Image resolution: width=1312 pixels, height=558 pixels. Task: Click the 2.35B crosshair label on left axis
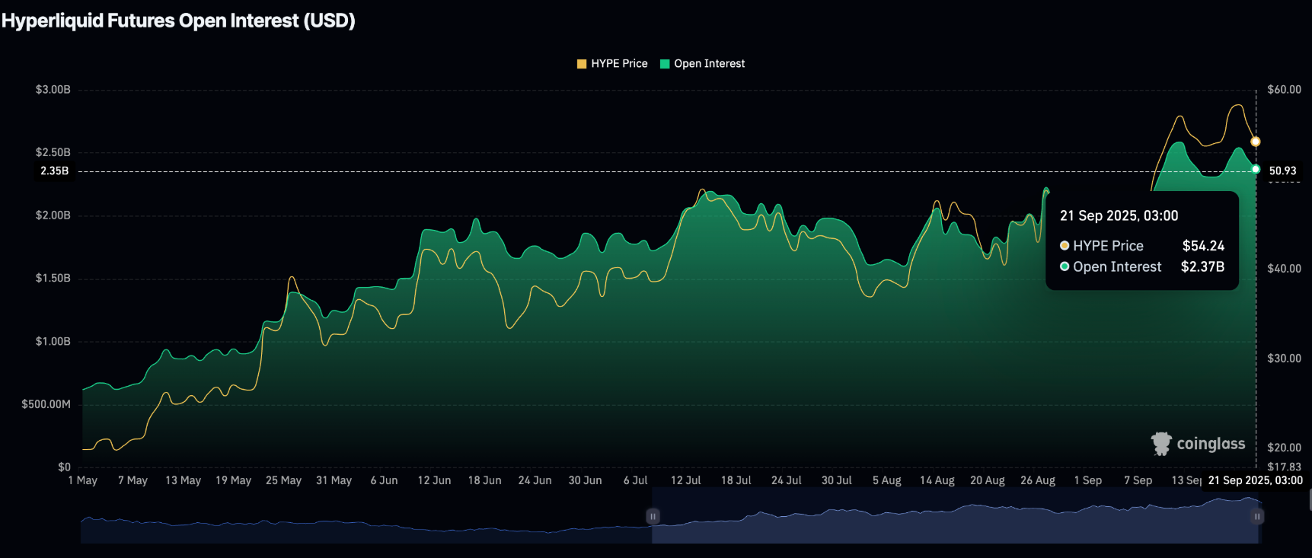coord(54,171)
